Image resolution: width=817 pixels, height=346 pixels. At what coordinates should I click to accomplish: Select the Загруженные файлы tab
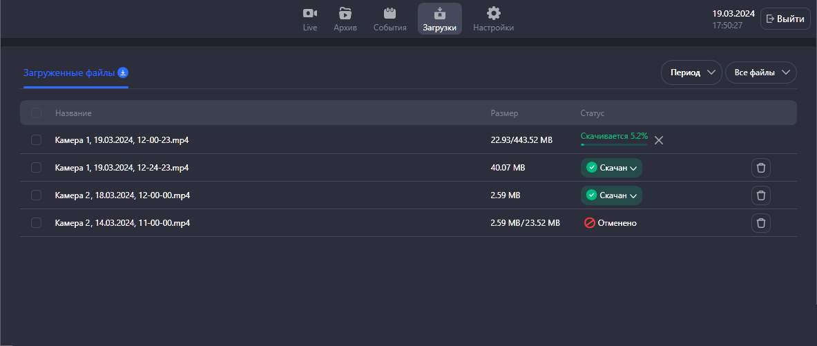[69, 73]
